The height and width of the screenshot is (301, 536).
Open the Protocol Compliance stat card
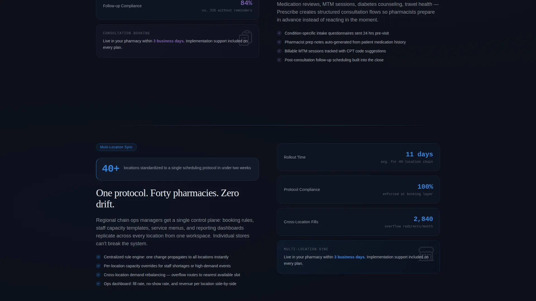(358, 190)
